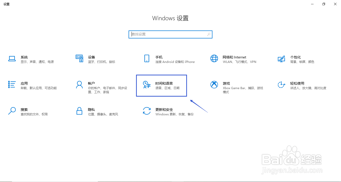Open the 隐私 padlock icon
This screenshot has width=341, height=182.
click(x=79, y=111)
